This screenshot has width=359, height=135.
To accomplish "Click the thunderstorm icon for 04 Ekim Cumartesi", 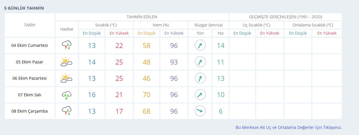I will 67,45.
